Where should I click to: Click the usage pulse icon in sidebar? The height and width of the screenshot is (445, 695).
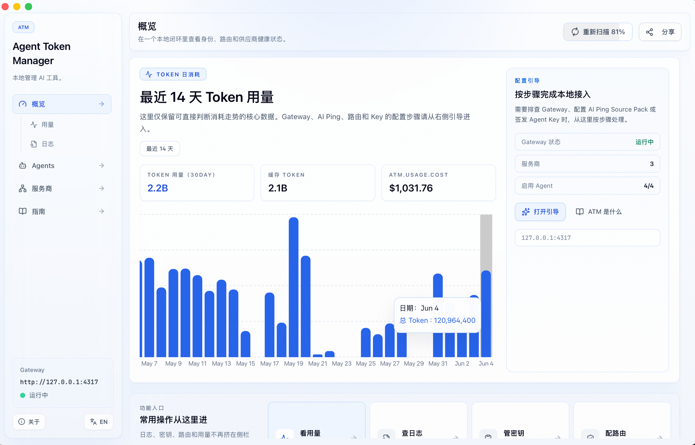point(34,125)
